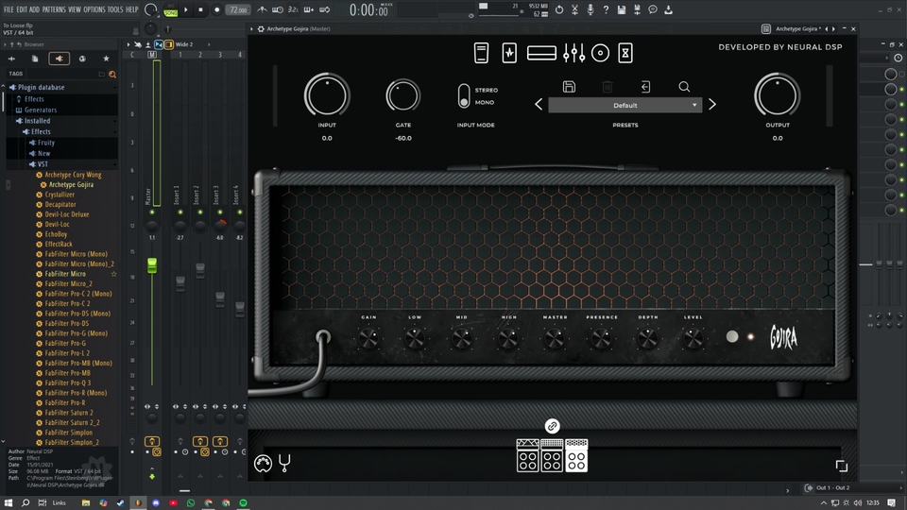Open the PATTERNS menu
The width and height of the screenshot is (907, 510).
pyautogui.click(x=54, y=9)
